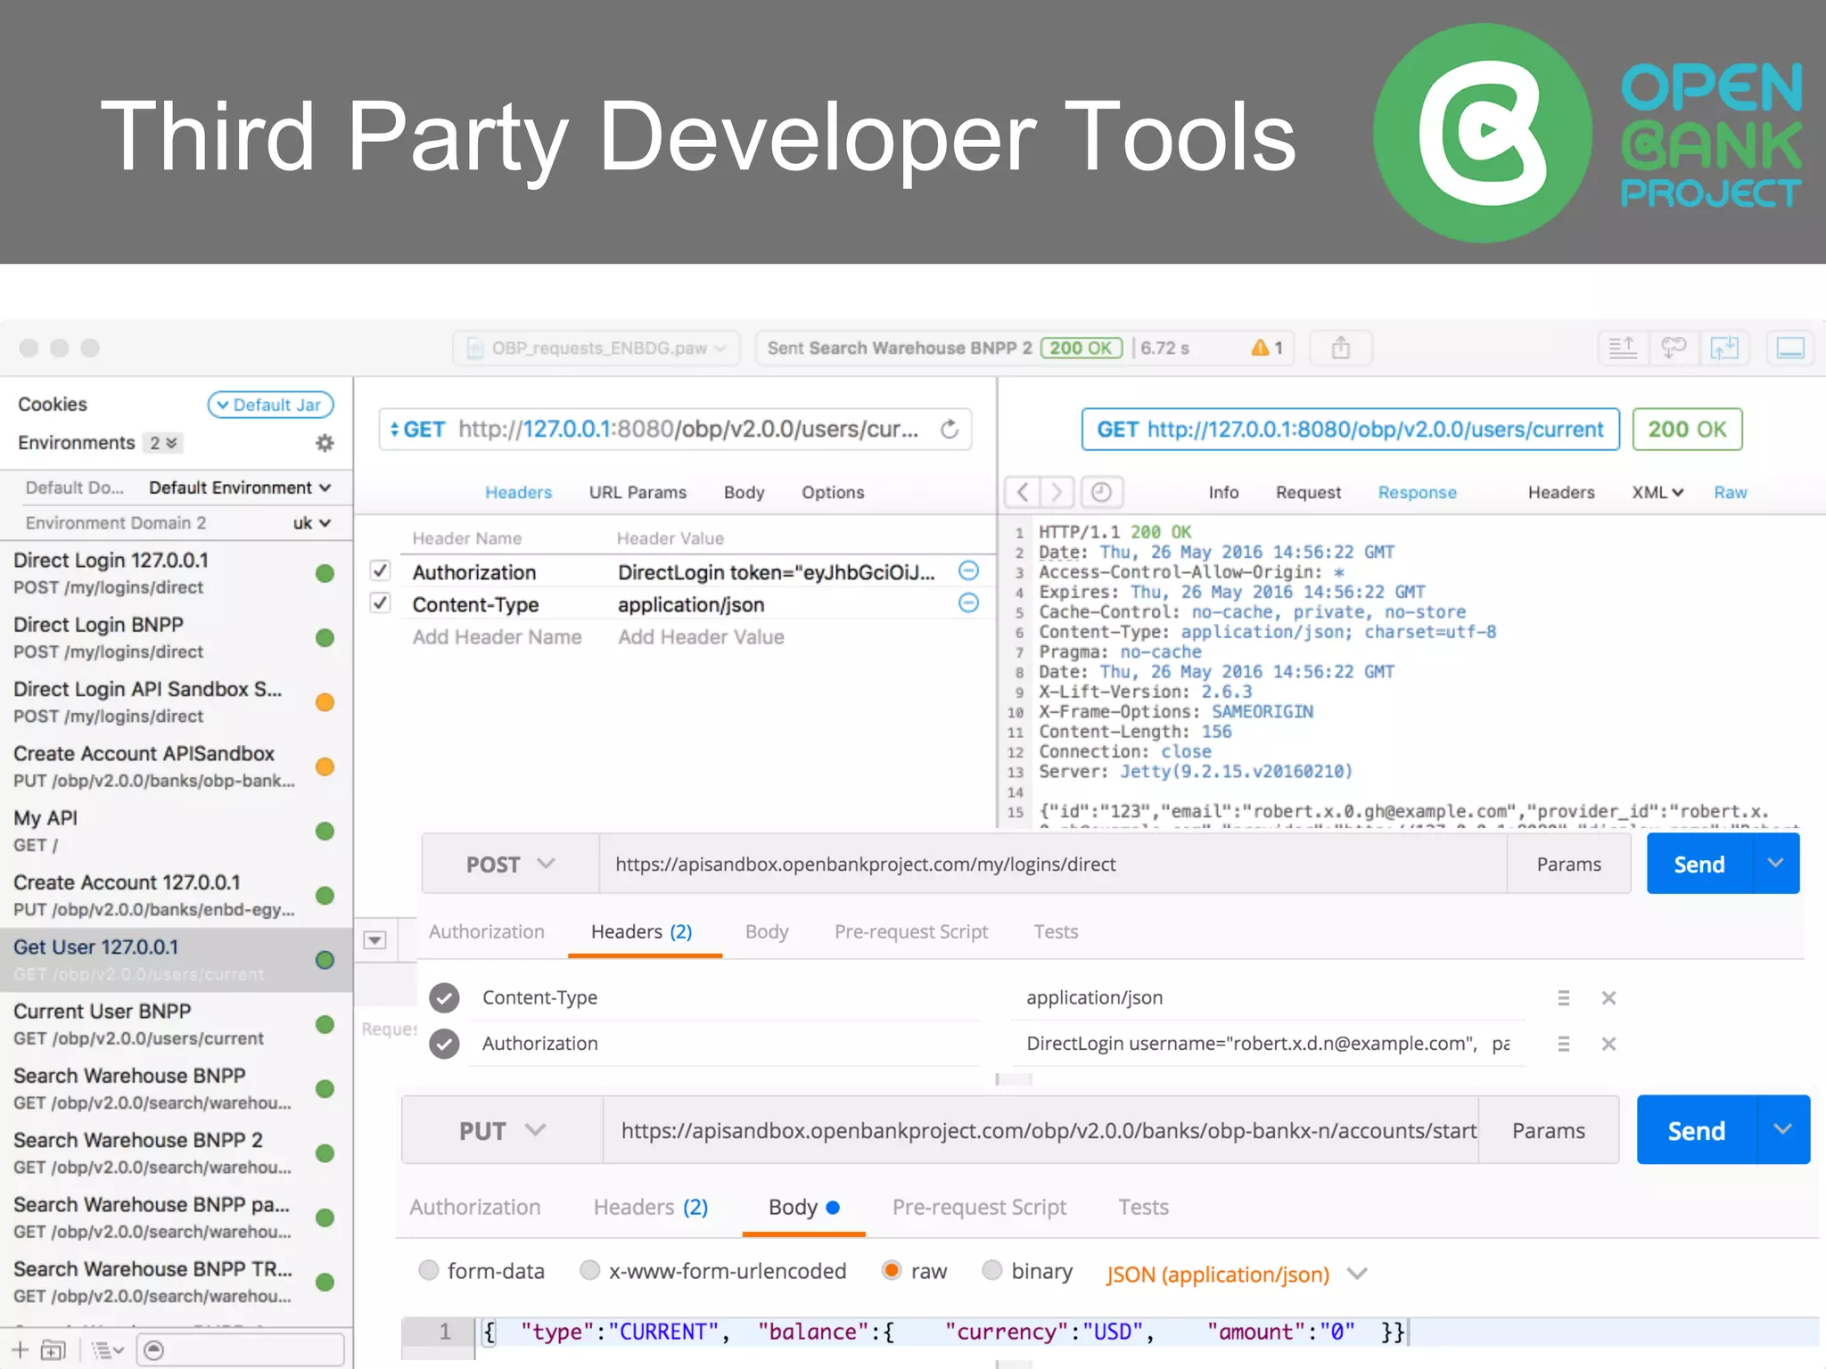
Task: Click the add group folder icon
Action: (x=53, y=1350)
